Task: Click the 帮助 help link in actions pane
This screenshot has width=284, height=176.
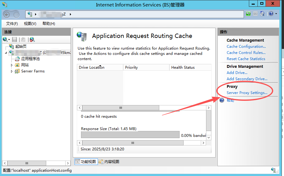Action: (230, 100)
